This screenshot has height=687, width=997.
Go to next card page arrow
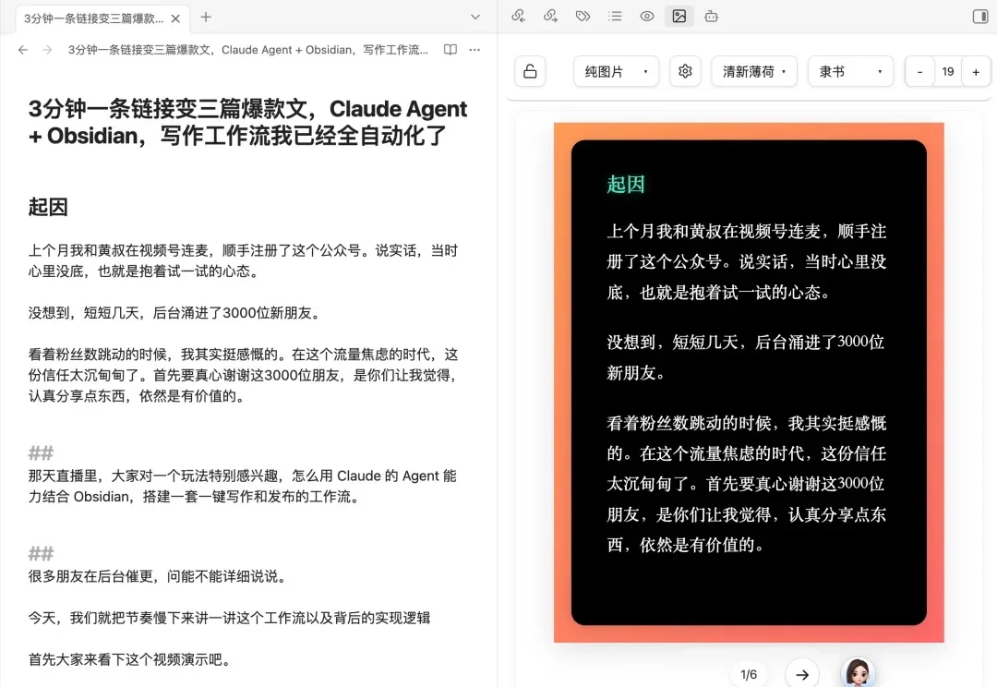[x=801, y=674]
